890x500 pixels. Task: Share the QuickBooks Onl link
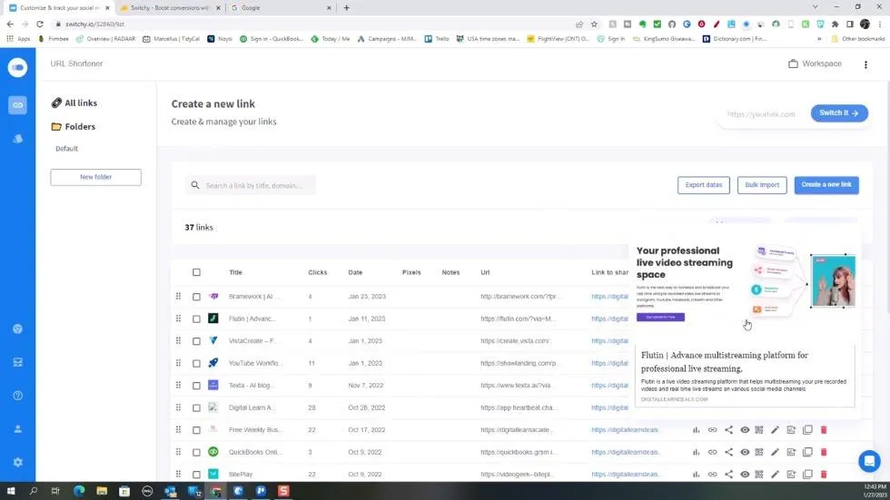pyautogui.click(x=728, y=452)
